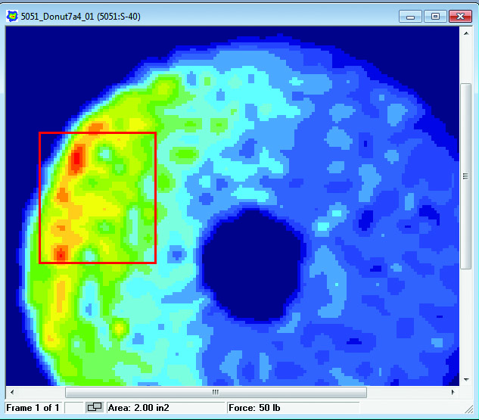Close the 5051_Donut7a4_01 window

[x=459, y=16]
